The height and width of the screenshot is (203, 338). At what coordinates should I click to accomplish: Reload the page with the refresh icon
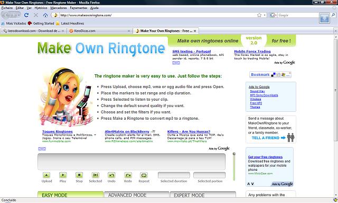[26, 15]
